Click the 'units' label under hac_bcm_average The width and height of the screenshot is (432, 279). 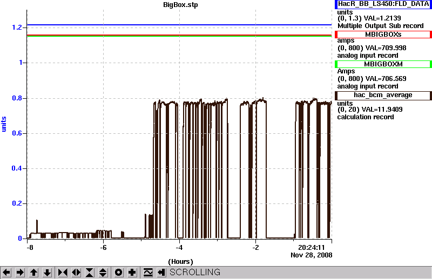(x=345, y=104)
